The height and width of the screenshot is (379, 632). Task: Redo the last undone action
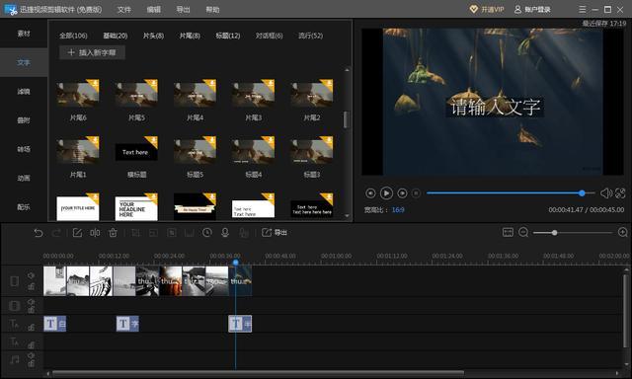click(x=56, y=233)
